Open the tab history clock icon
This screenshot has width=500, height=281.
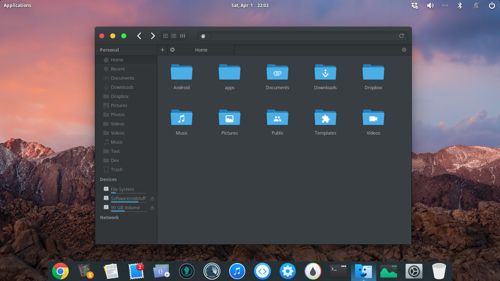tap(404, 50)
